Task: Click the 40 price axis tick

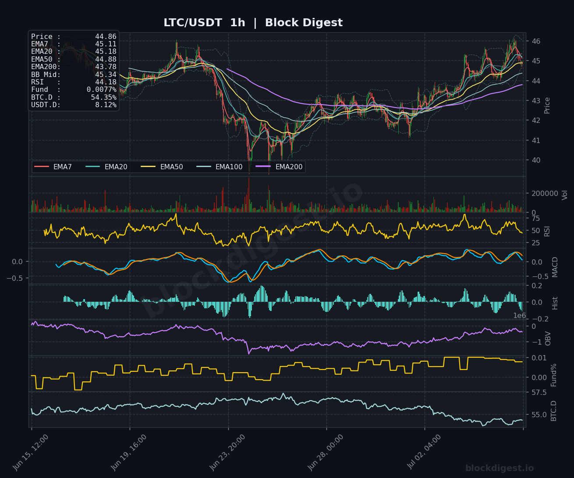Action: 536,160
